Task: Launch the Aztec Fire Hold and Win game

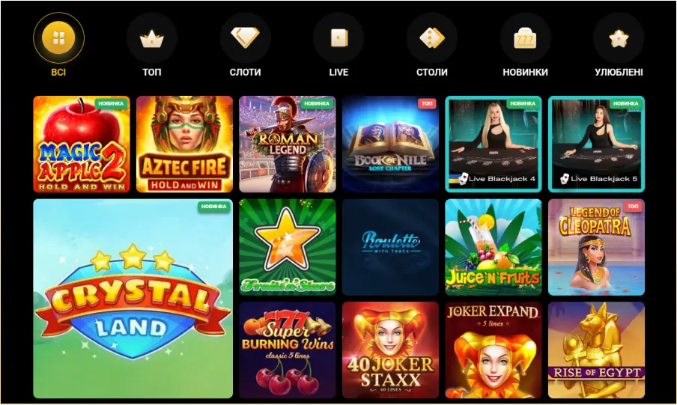Action: pyautogui.click(x=184, y=144)
